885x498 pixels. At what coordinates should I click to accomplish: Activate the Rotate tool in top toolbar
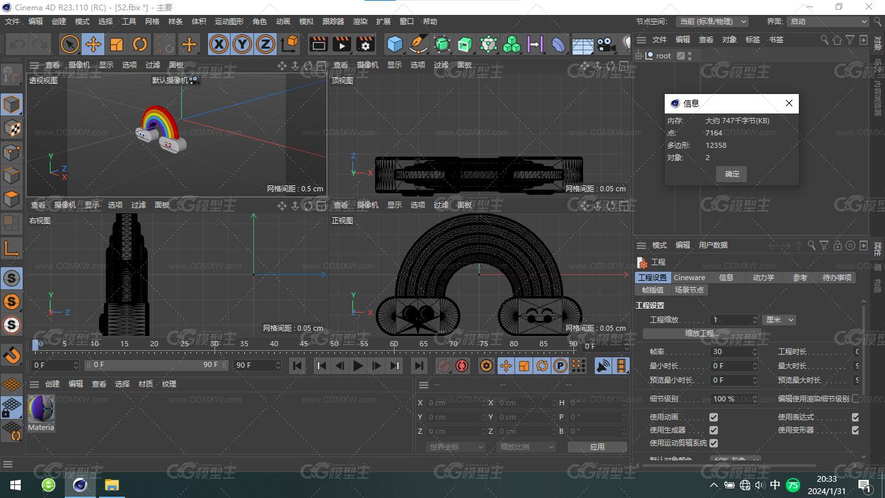click(x=140, y=44)
